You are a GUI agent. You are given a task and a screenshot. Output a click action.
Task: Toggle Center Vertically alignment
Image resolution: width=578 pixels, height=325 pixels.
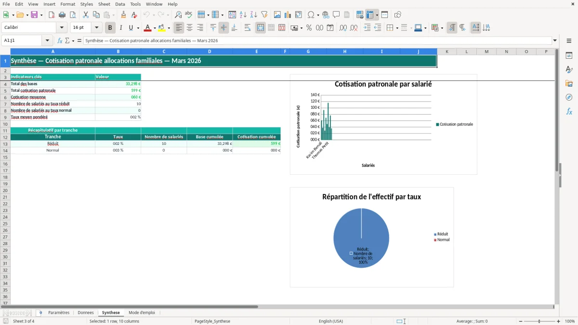click(x=223, y=28)
